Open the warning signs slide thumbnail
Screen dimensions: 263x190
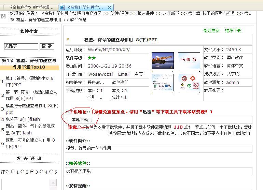click(x=189, y=83)
